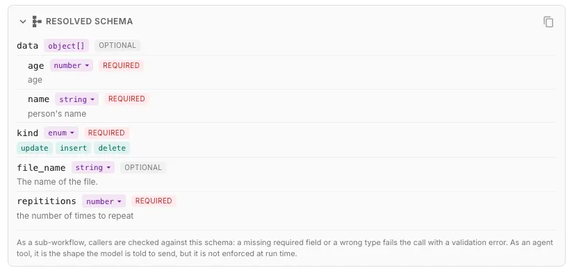Click the person's name description text
The width and height of the screenshot is (574, 277).
pyautogui.click(x=57, y=114)
